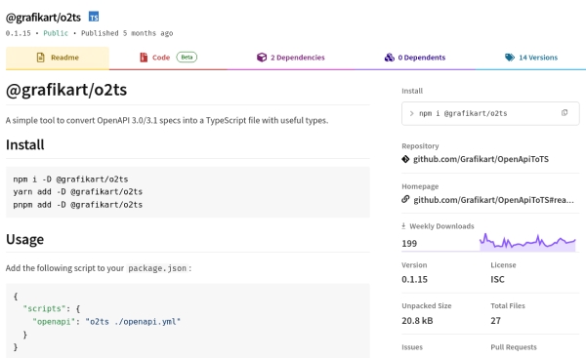586x358 pixels.
Task: Click the Weekly Downloads label
Action: tap(441, 226)
